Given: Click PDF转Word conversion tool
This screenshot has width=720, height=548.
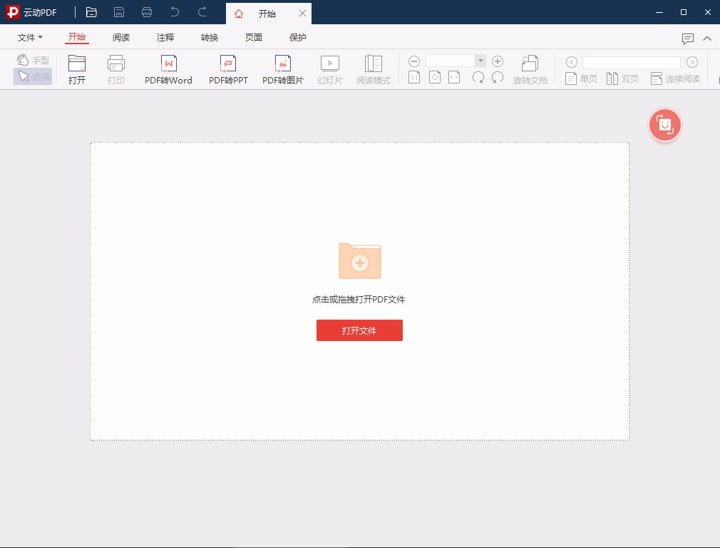Looking at the screenshot, I should [x=168, y=70].
